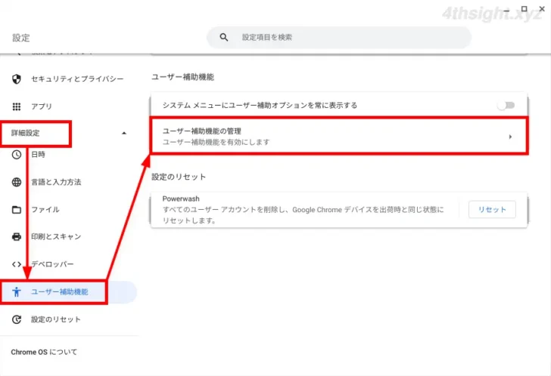Select ユーザー補助機能 in the sidebar
The height and width of the screenshot is (376, 551).
tap(59, 291)
